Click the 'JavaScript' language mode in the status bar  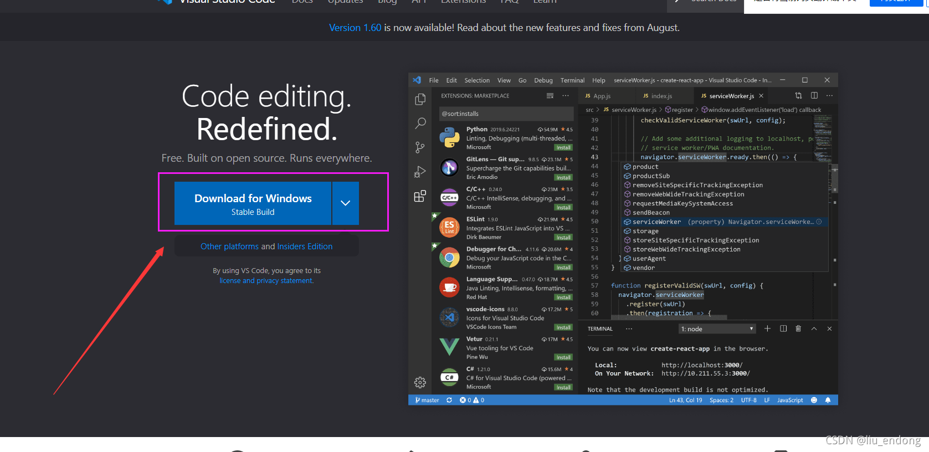790,400
